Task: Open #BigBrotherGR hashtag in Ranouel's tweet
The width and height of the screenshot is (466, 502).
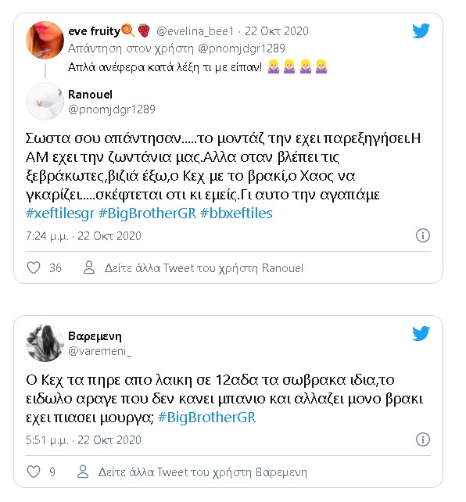Action: [x=147, y=213]
